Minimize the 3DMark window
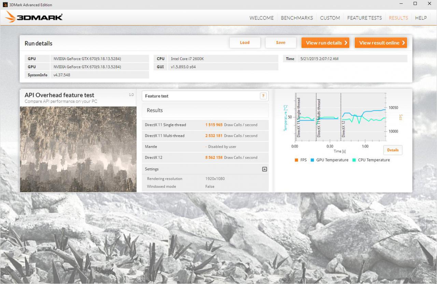Image resolution: width=437 pixels, height=284 pixels. coord(400,4)
